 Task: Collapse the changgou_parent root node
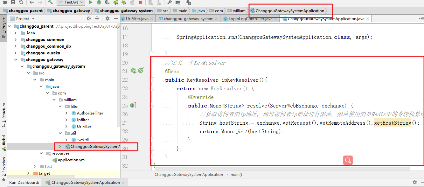pyautogui.click(x=9, y=26)
